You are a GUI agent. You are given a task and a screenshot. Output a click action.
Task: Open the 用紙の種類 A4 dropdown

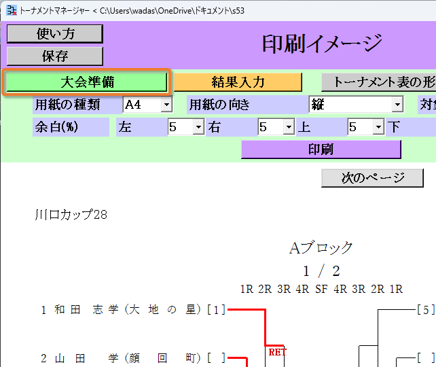point(147,105)
